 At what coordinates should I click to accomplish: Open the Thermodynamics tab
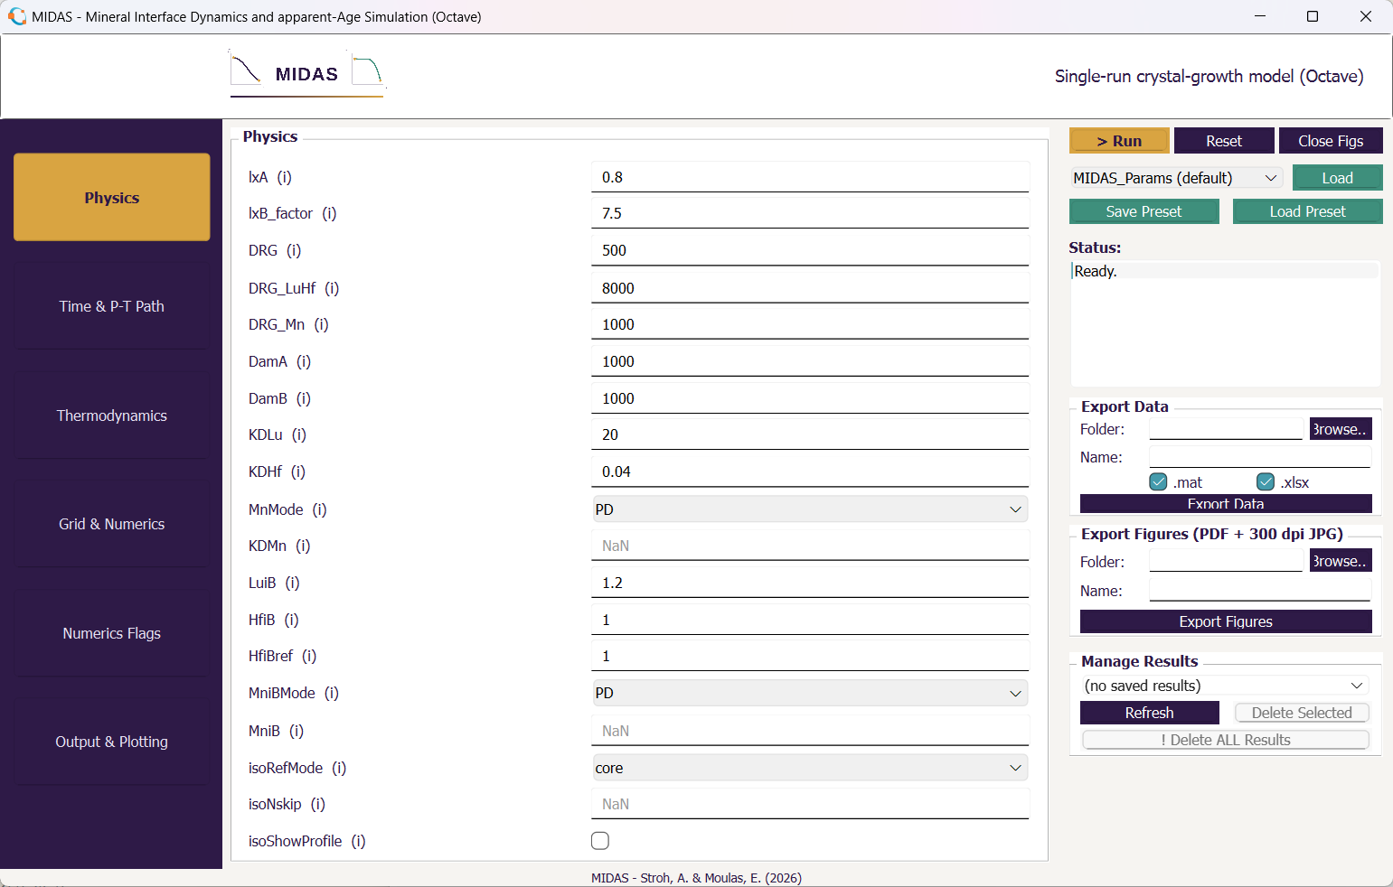coord(112,415)
